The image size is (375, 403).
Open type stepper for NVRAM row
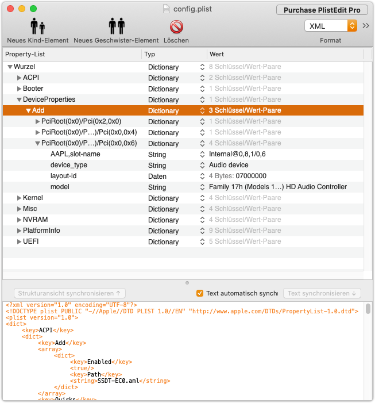point(202,220)
